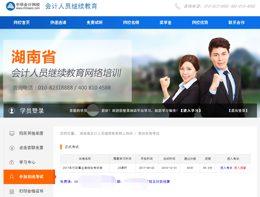Open the 网校名师 navigation item

[x=131, y=23]
